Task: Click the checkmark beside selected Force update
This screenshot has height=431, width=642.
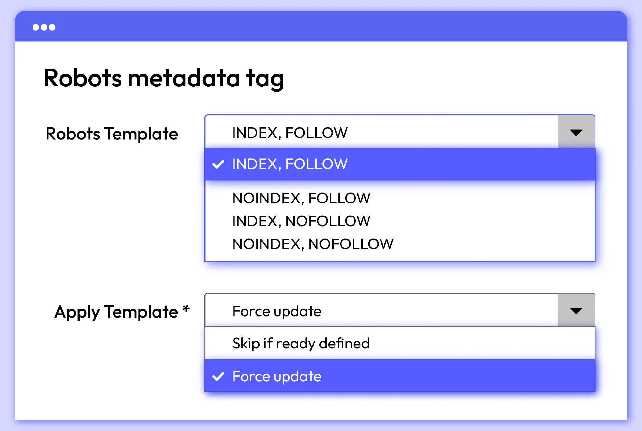Action: coord(218,376)
